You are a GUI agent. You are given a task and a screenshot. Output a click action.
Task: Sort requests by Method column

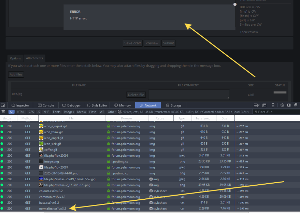tap(28, 118)
